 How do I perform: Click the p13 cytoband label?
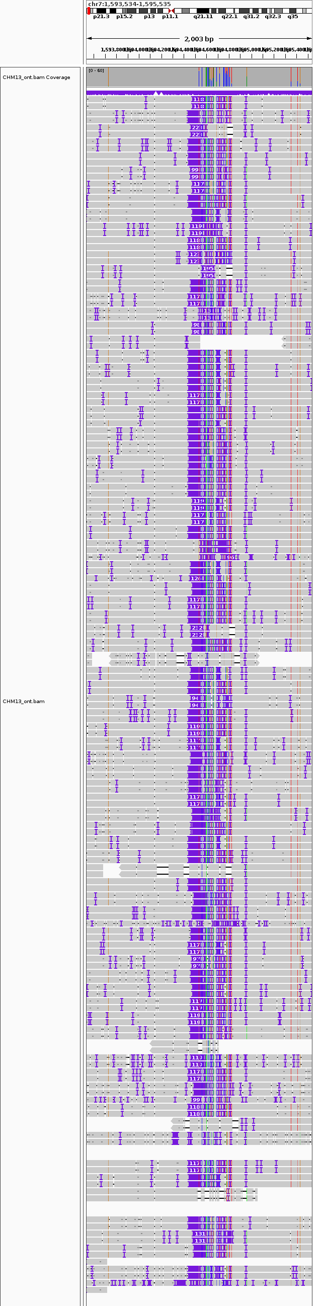(149, 17)
